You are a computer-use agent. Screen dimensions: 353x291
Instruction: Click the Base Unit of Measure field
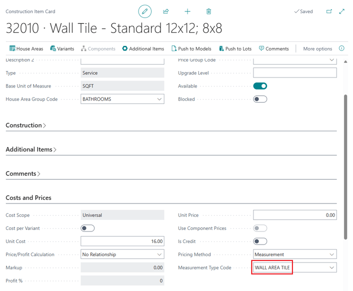click(x=122, y=86)
